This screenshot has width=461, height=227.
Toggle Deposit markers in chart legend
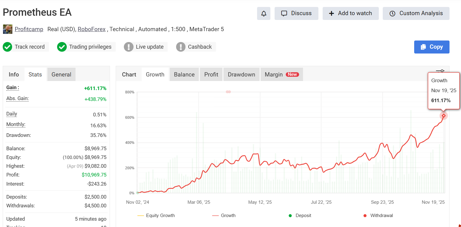tap(300, 216)
